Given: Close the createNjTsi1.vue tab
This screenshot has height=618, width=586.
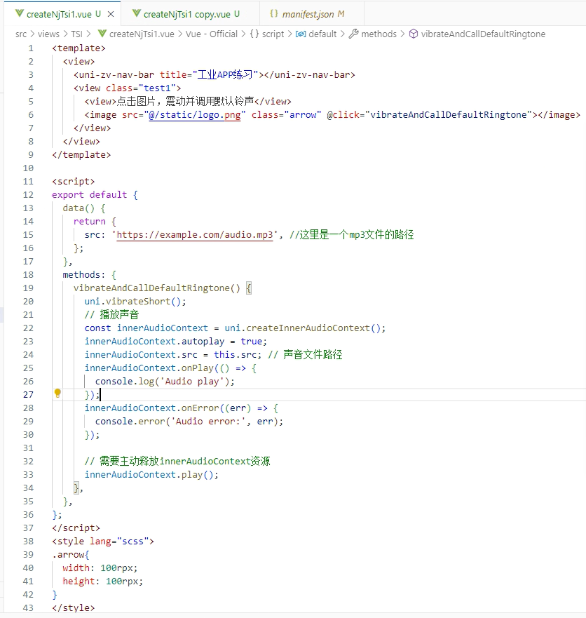Looking at the screenshot, I should (111, 14).
